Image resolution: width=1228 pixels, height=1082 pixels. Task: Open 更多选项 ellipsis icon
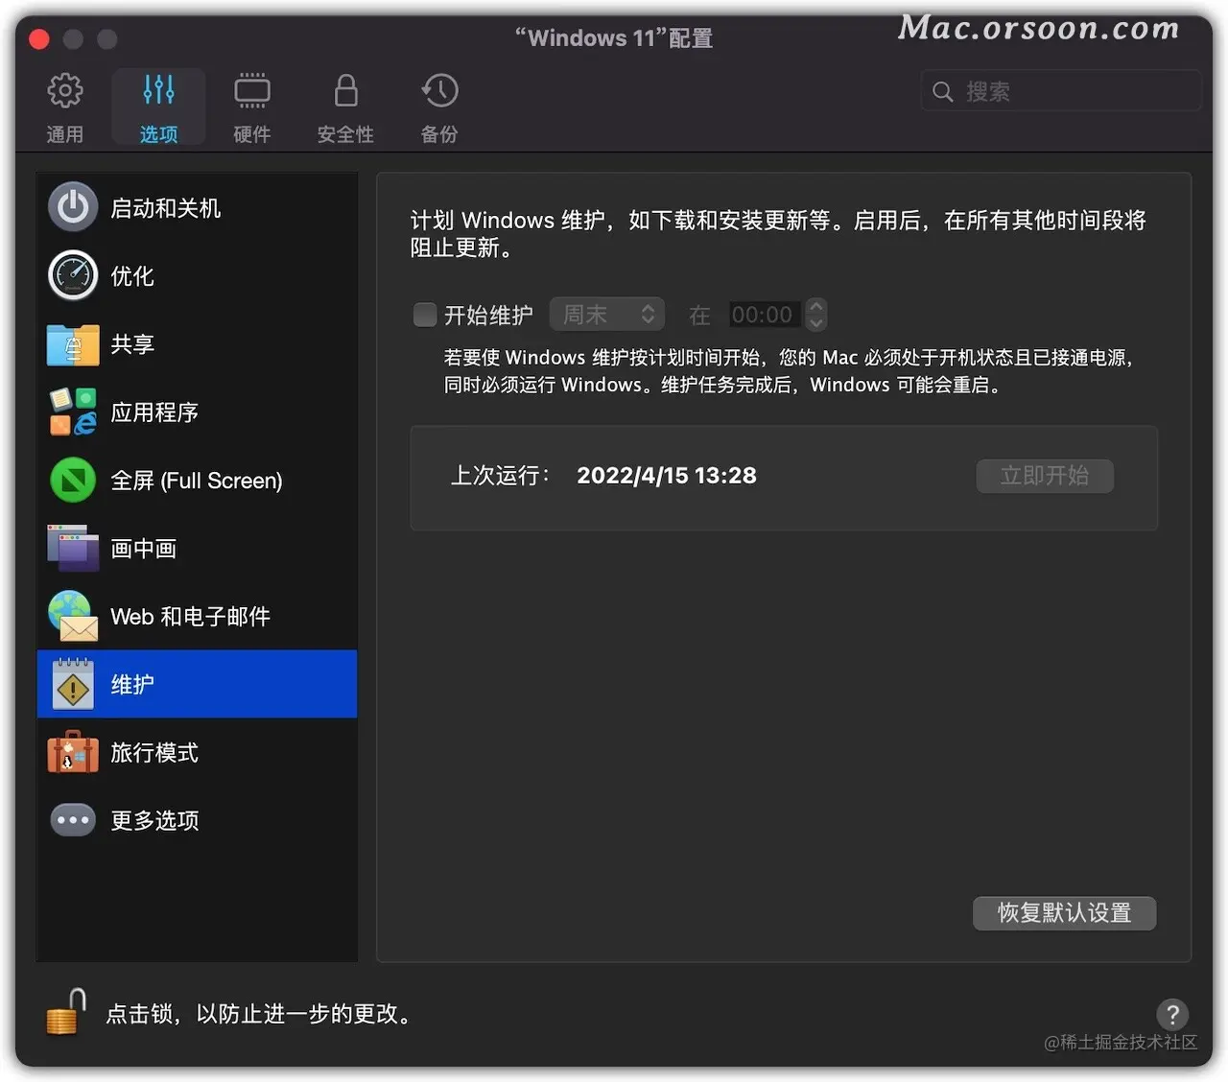(x=73, y=820)
